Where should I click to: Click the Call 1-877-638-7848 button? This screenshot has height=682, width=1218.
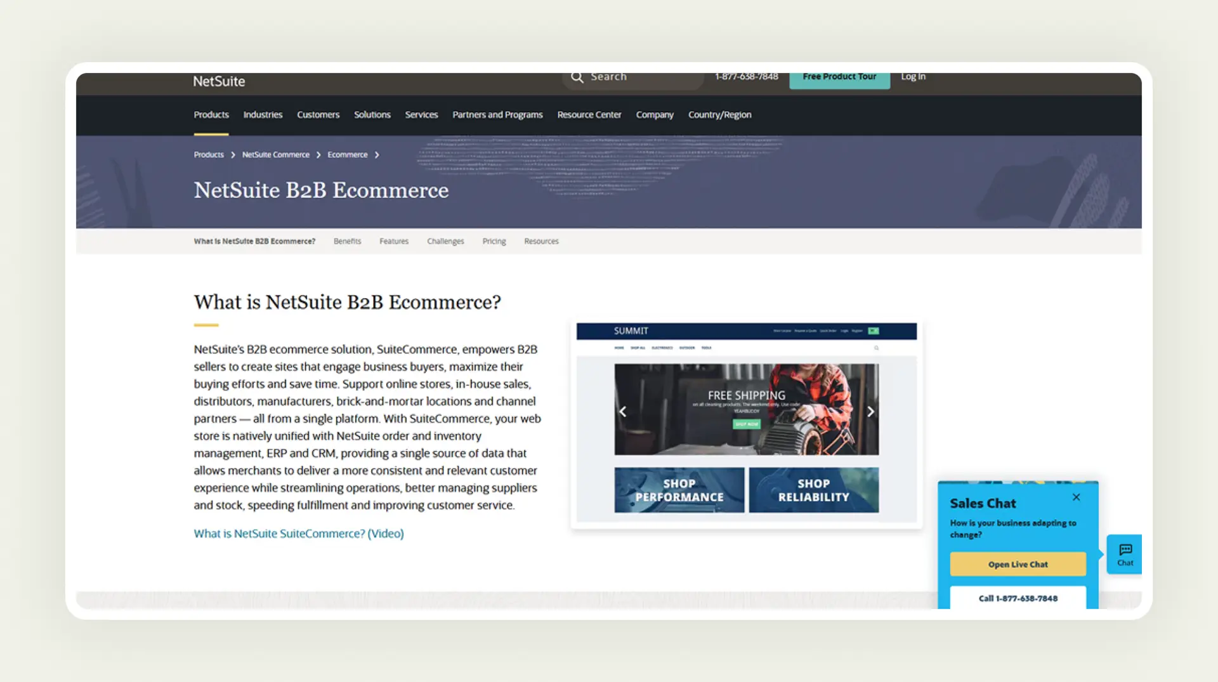point(1018,598)
